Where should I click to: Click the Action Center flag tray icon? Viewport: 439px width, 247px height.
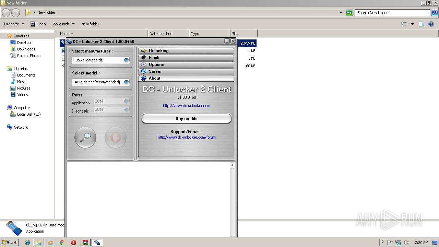(390, 243)
